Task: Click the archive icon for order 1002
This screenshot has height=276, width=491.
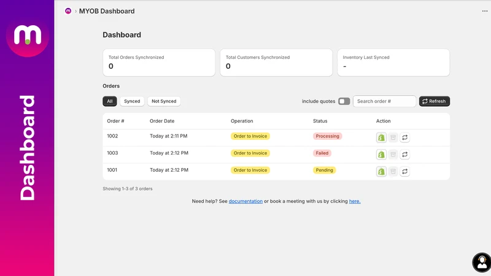Action: [x=393, y=137]
